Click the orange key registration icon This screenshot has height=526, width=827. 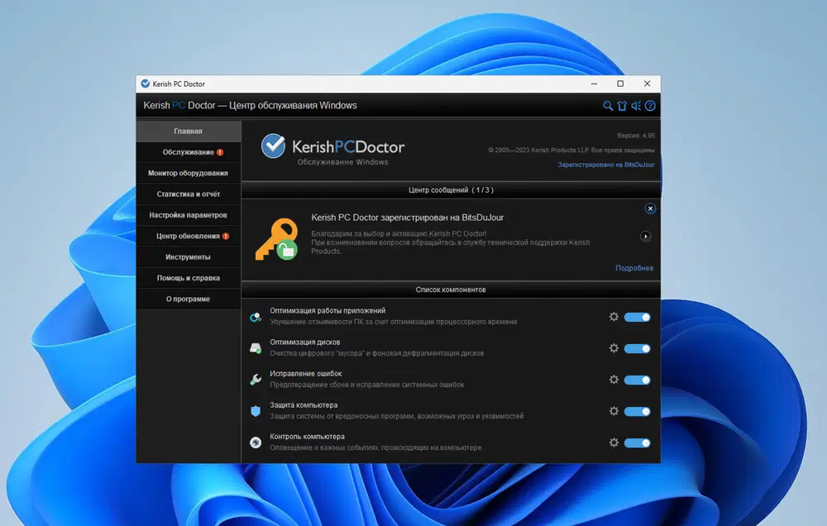coord(275,239)
